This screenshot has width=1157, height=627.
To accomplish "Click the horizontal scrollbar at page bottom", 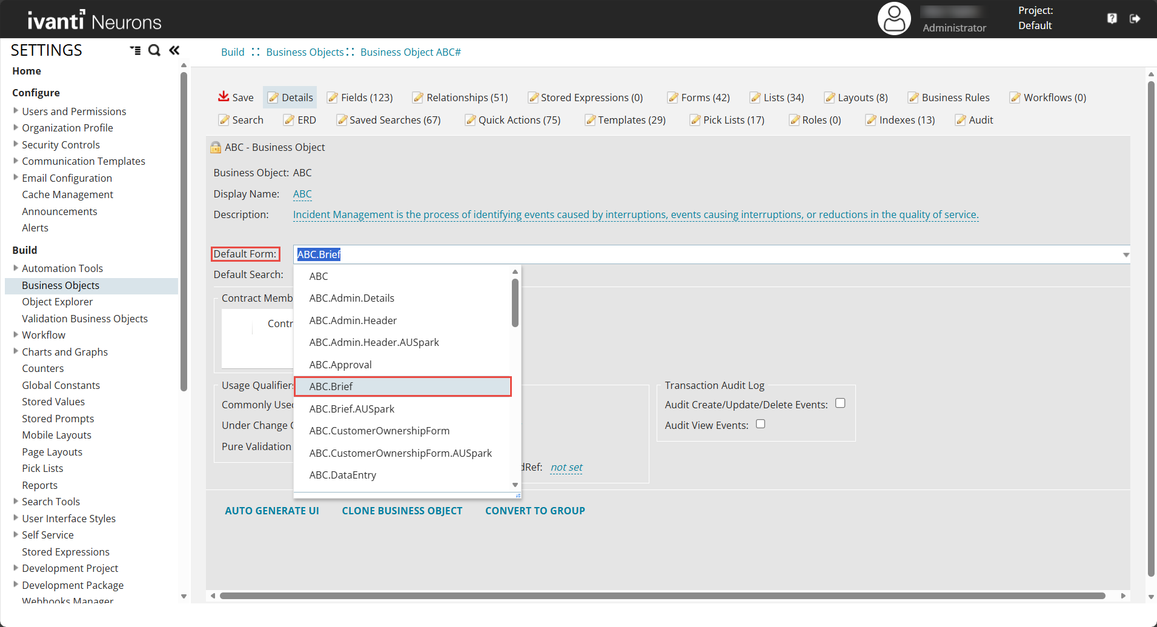I will point(662,596).
